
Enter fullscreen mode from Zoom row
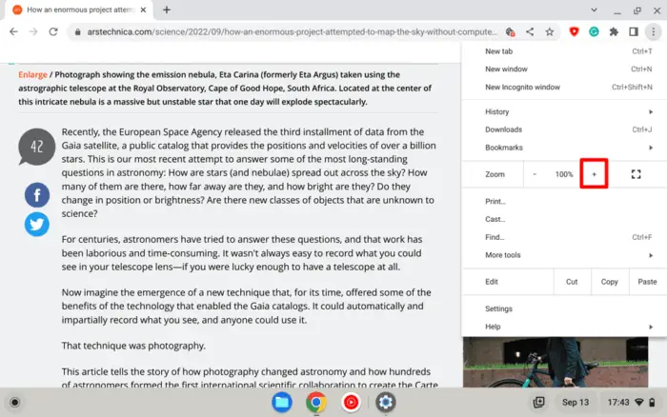[x=636, y=174]
